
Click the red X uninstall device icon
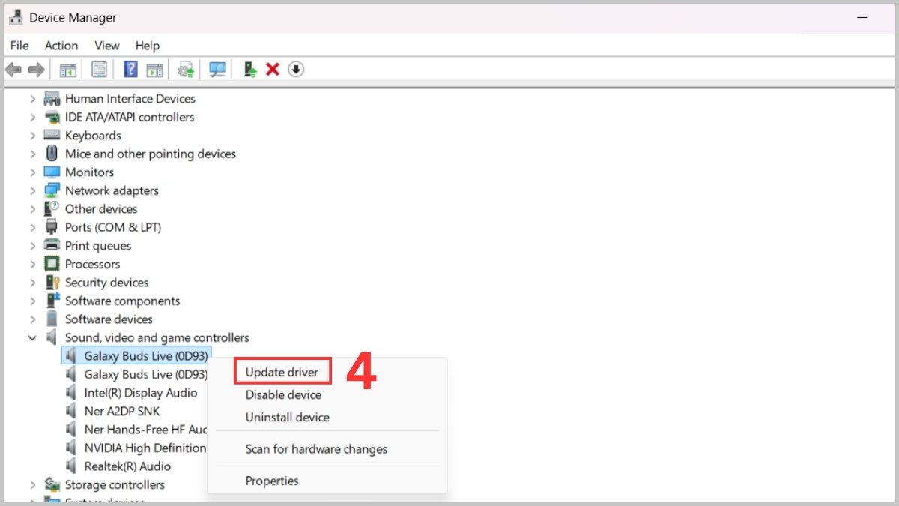coord(273,70)
